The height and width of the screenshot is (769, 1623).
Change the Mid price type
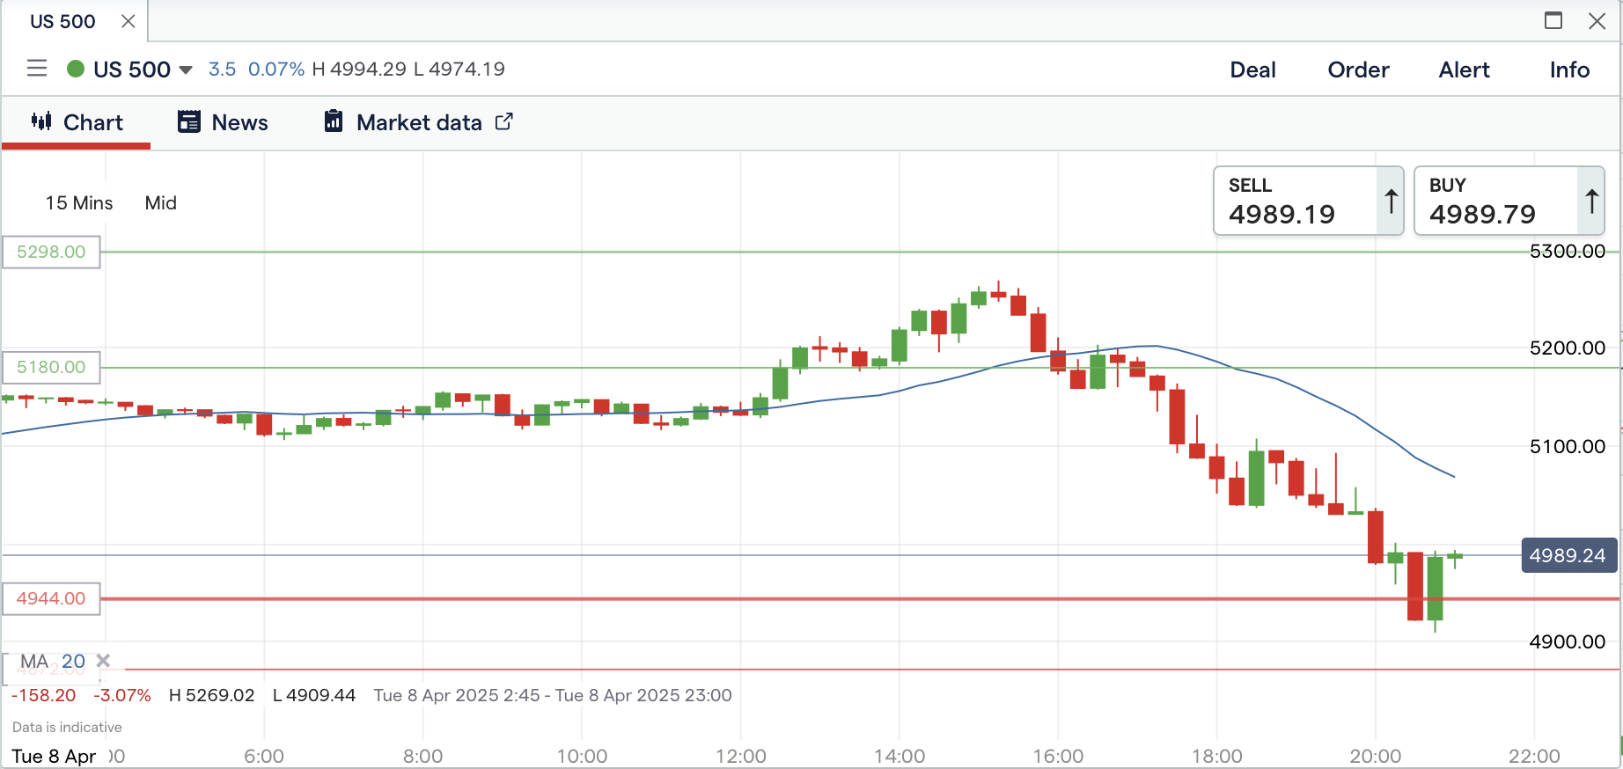[161, 203]
